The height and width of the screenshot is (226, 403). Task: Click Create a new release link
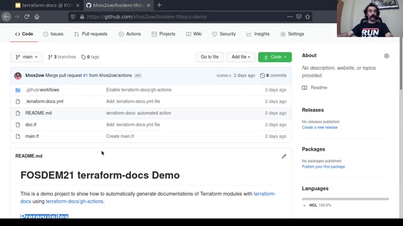[319, 127]
